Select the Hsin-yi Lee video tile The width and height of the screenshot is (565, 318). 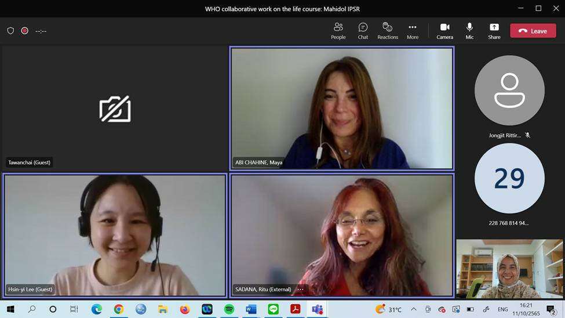115,235
